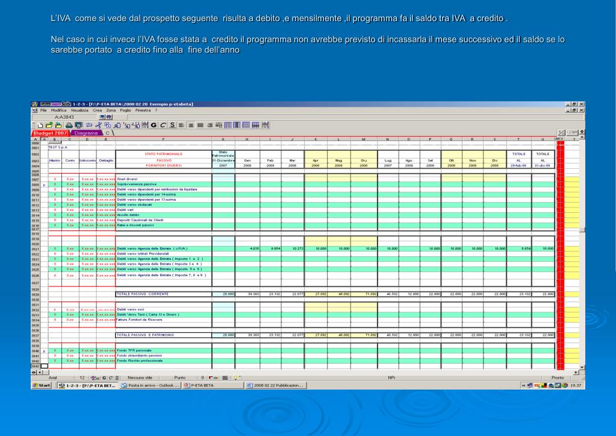Image resolution: width=616 pixels, height=436 pixels.
Task: Click the cut scissors icon
Action: pos(99,125)
